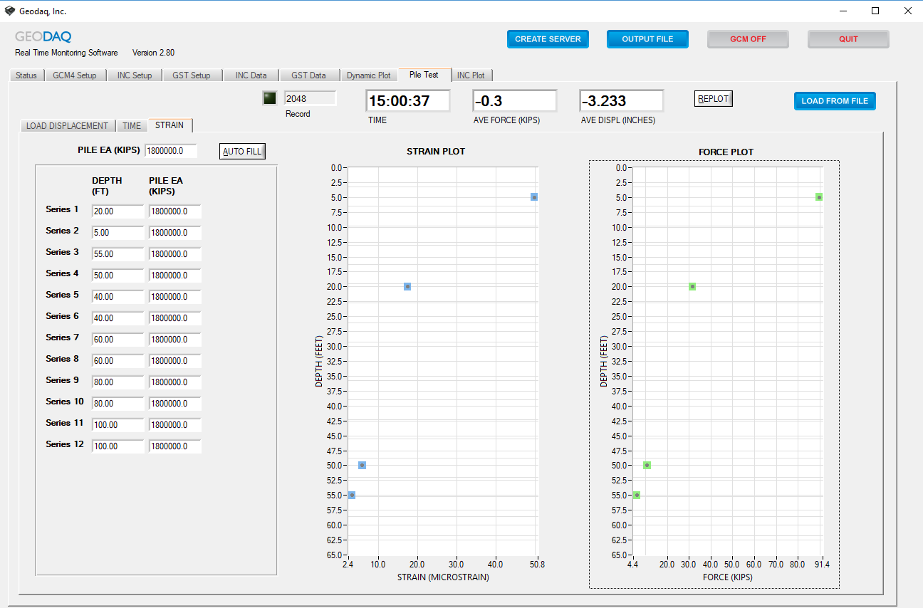Click the AVE DISPL (INCHES) field
923x608 pixels.
point(622,101)
